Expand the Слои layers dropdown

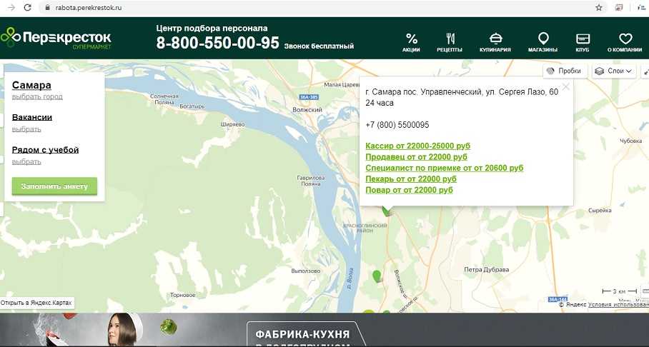613,71
